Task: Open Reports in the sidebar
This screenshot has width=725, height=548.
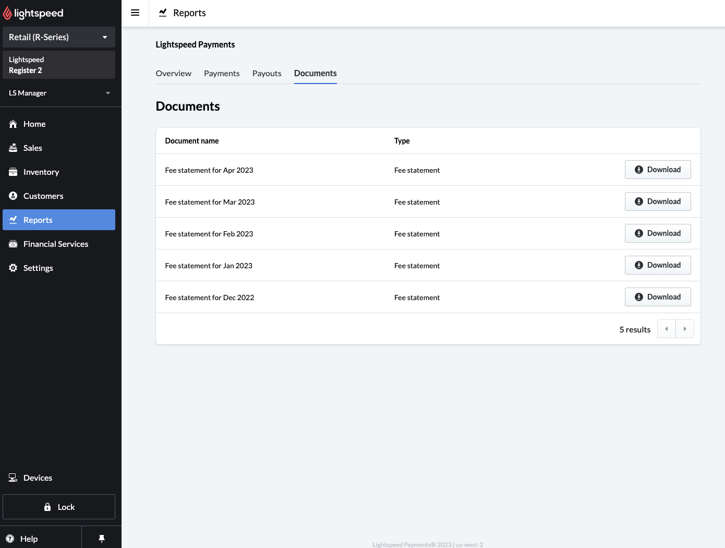Action: point(59,220)
